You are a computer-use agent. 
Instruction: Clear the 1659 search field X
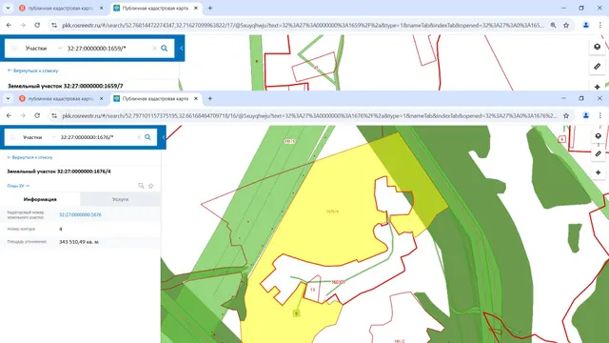[154, 49]
